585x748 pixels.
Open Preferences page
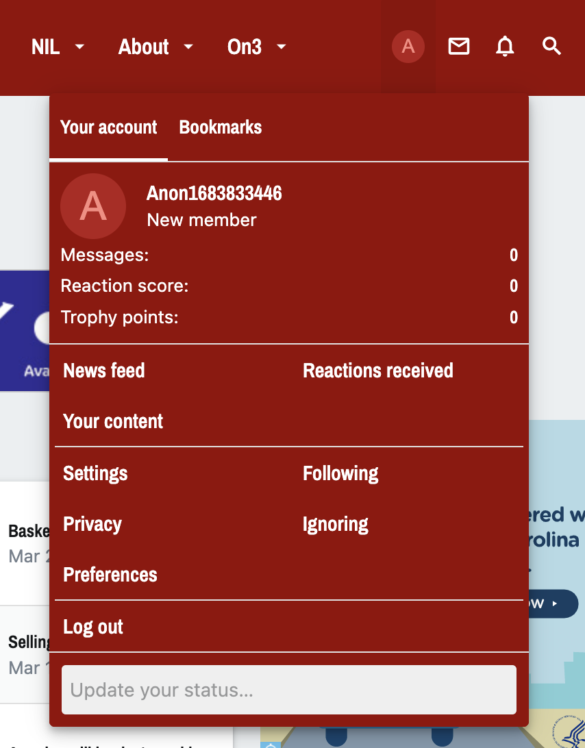pos(110,575)
